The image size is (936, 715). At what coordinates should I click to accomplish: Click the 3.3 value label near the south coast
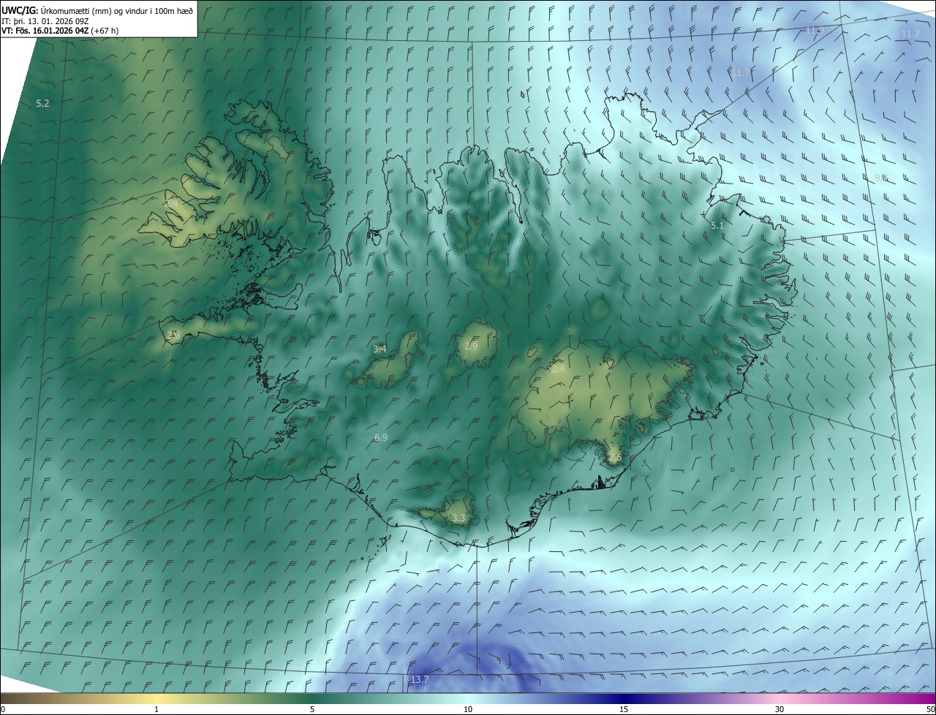(x=458, y=518)
